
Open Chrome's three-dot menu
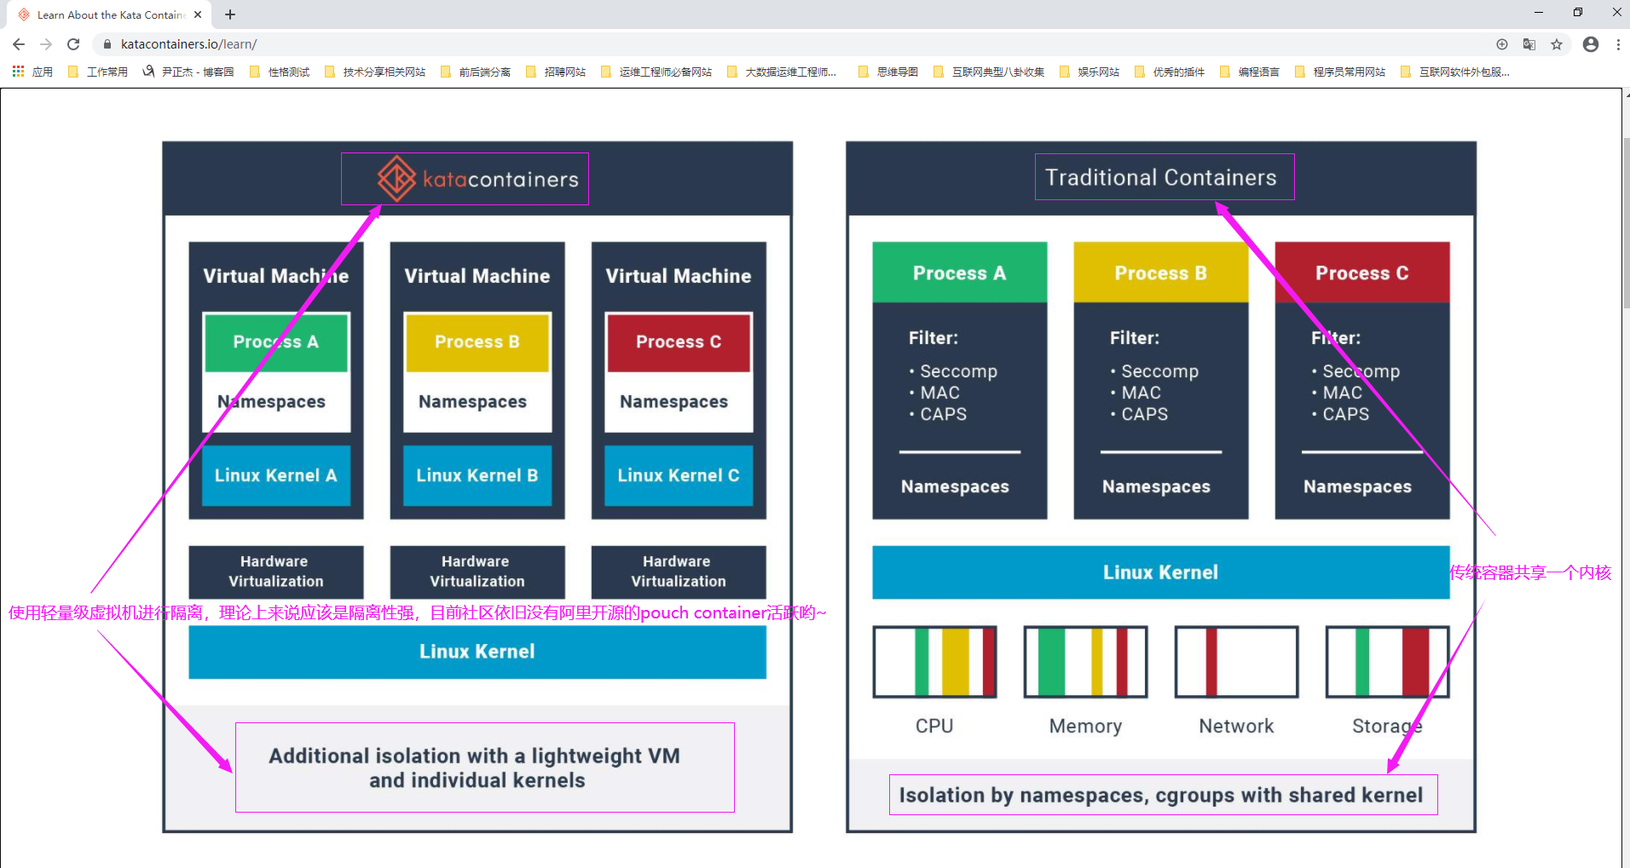click(1617, 44)
